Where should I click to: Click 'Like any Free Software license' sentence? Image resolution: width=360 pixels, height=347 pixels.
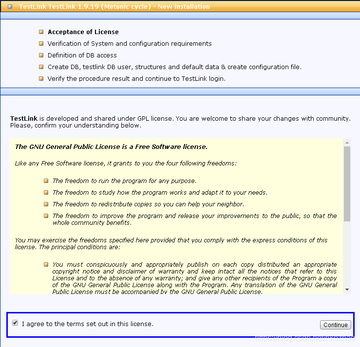tap(126, 164)
